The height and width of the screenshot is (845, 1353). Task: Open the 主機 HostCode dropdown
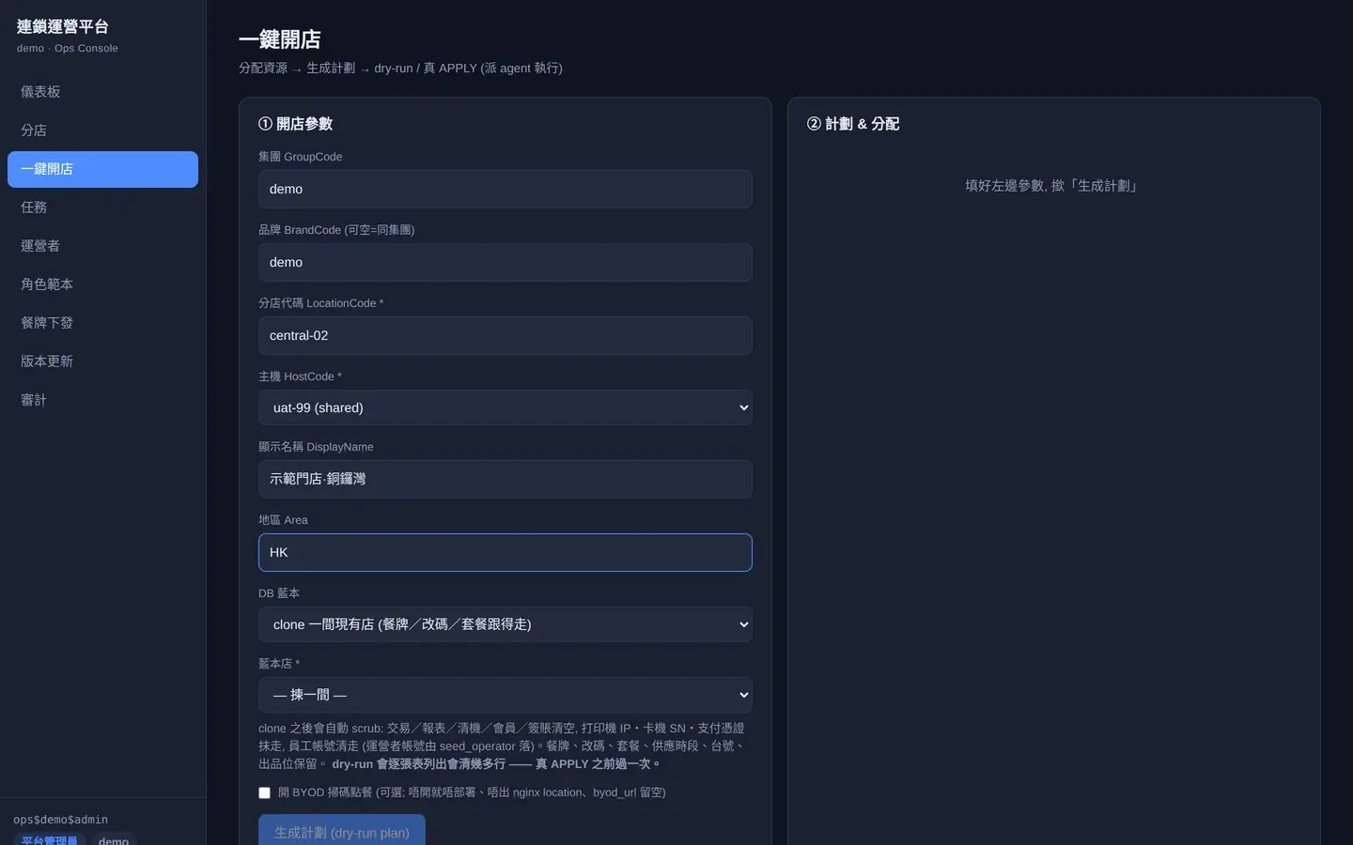[x=505, y=407]
